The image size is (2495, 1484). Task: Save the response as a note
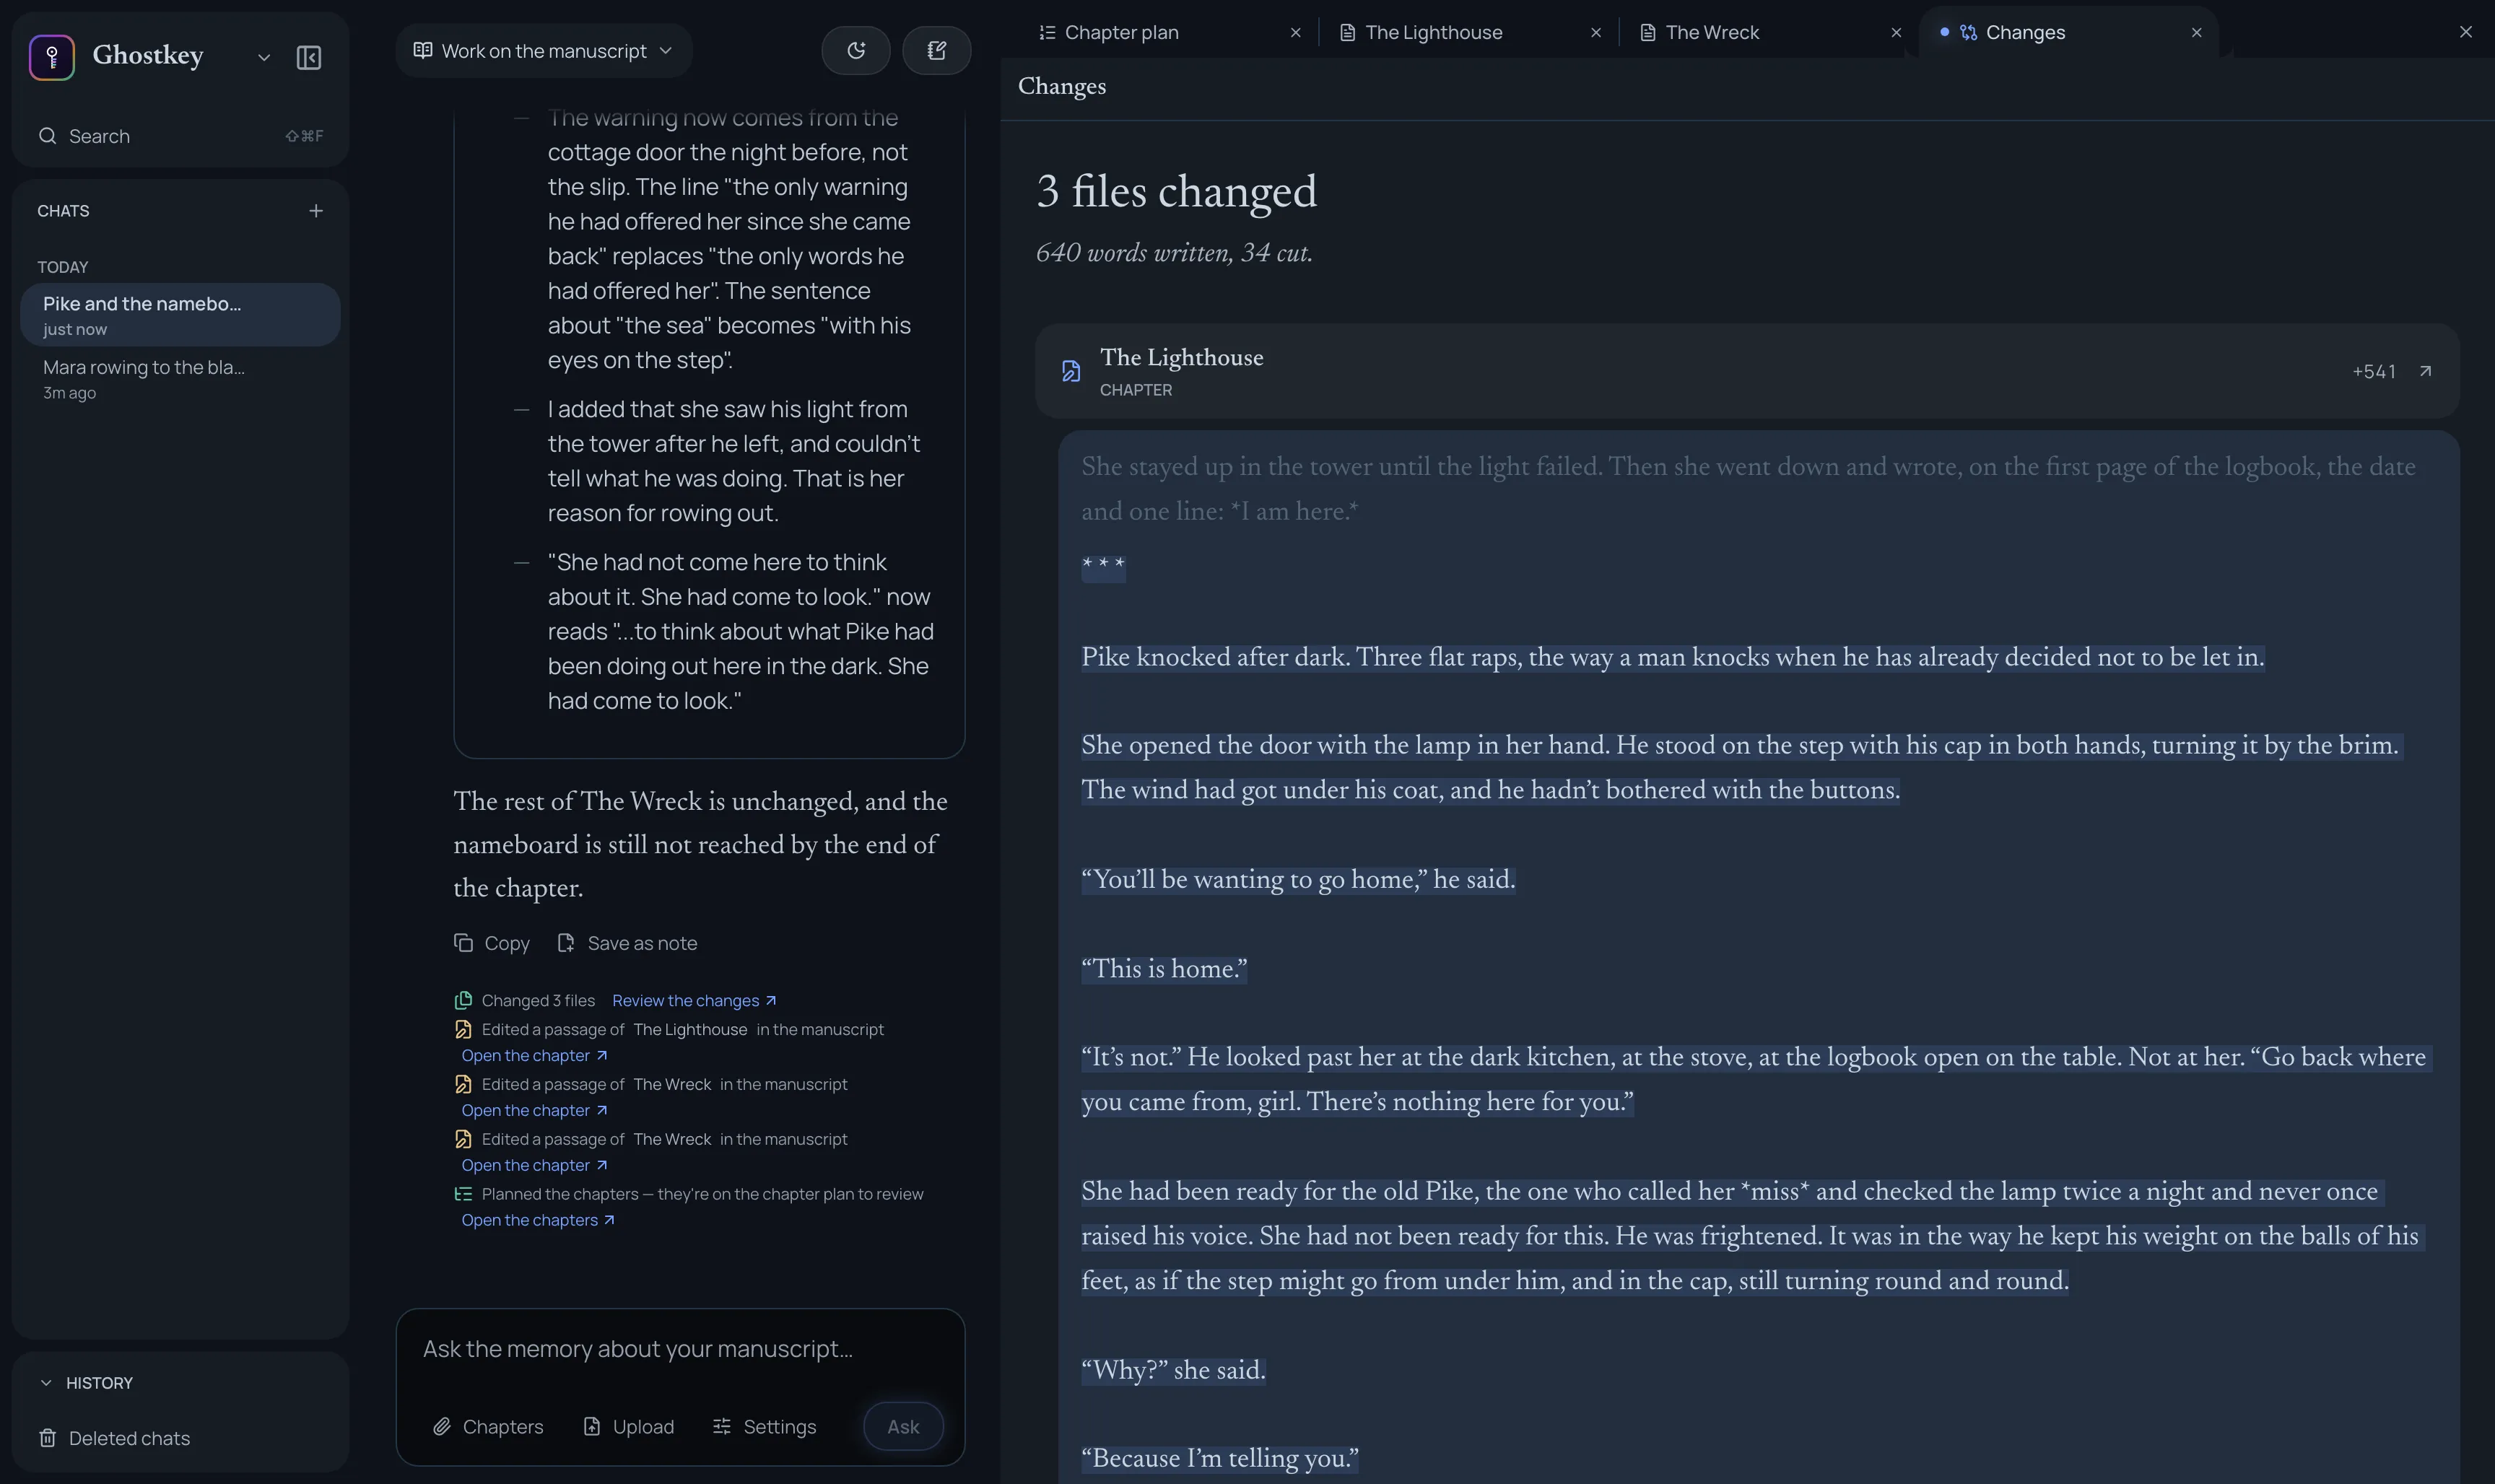[x=627, y=943]
